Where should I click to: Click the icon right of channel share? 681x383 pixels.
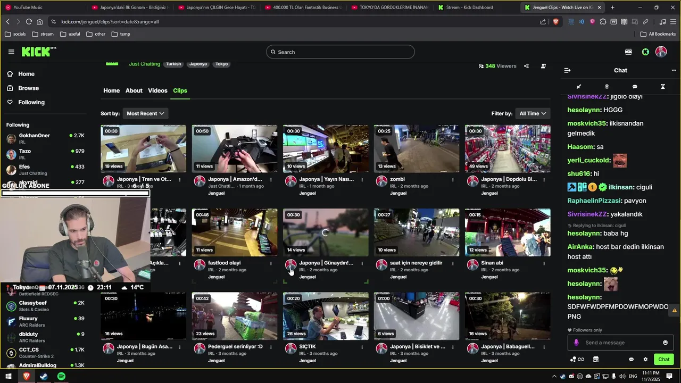click(x=543, y=66)
